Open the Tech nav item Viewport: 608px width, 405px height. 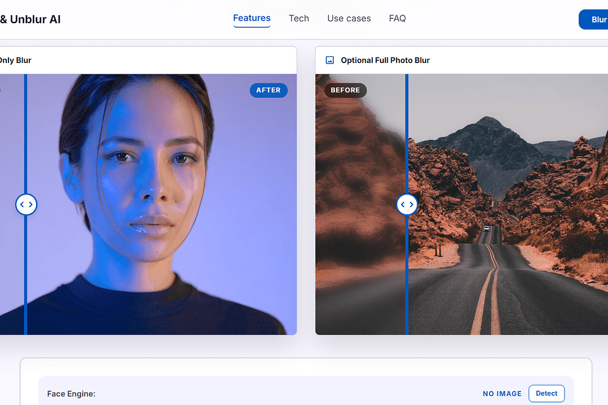coord(298,18)
